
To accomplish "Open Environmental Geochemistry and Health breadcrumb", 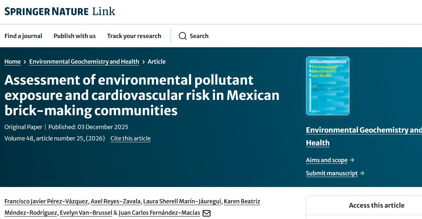I will (x=84, y=62).
